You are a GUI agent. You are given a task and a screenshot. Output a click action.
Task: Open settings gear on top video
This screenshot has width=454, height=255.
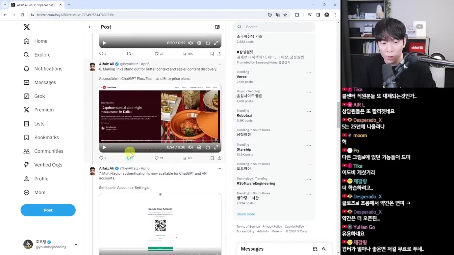199,43
